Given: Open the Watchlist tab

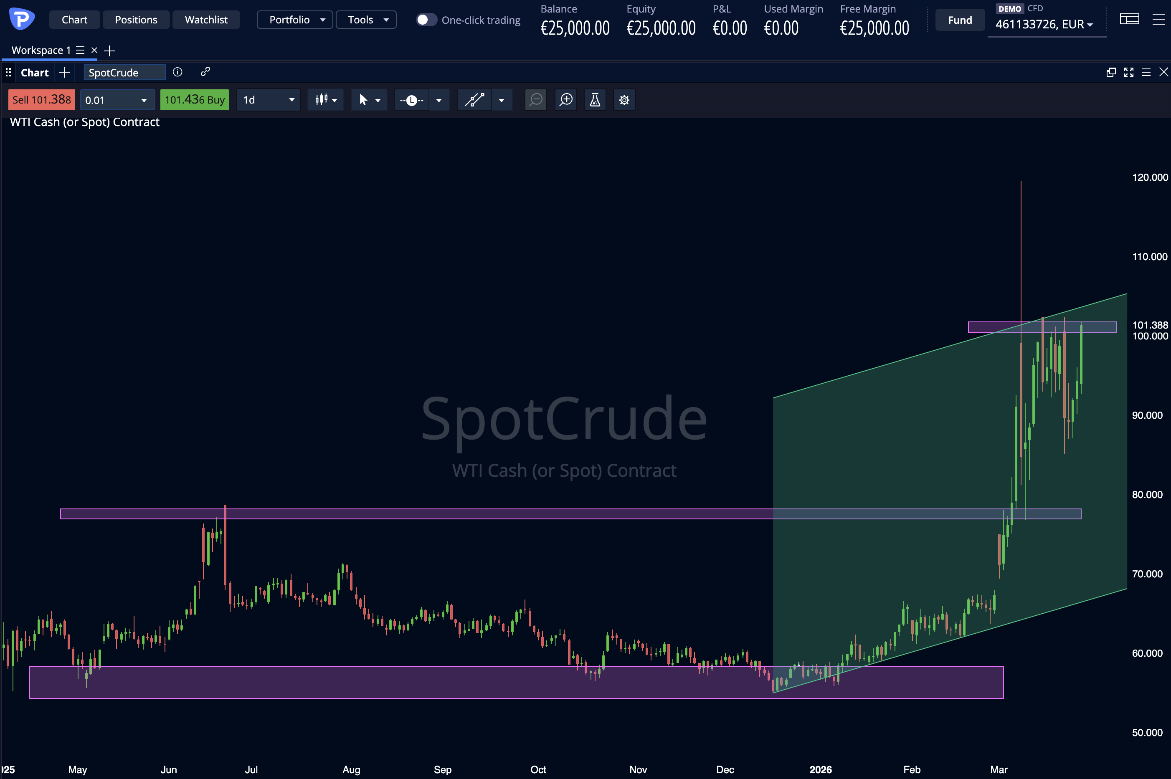Looking at the screenshot, I should pyautogui.click(x=206, y=20).
